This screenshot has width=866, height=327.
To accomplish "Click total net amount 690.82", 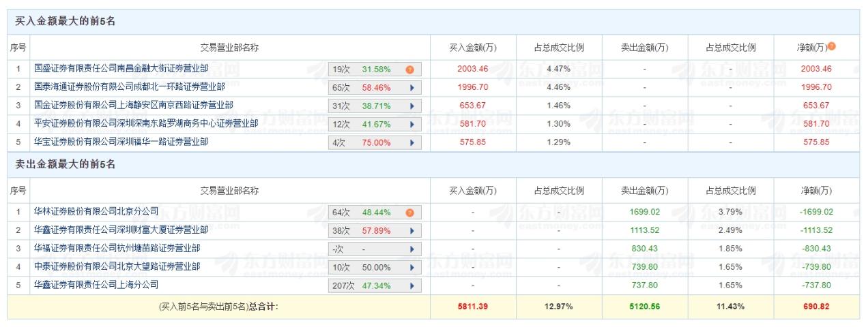I will click(816, 307).
